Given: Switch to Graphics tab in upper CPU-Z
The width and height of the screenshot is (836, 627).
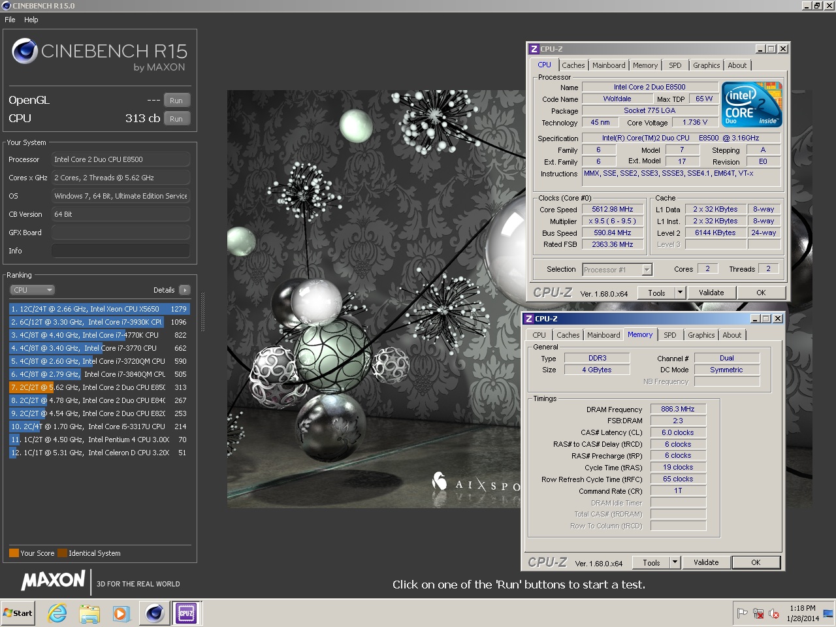Looking at the screenshot, I should click(707, 65).
